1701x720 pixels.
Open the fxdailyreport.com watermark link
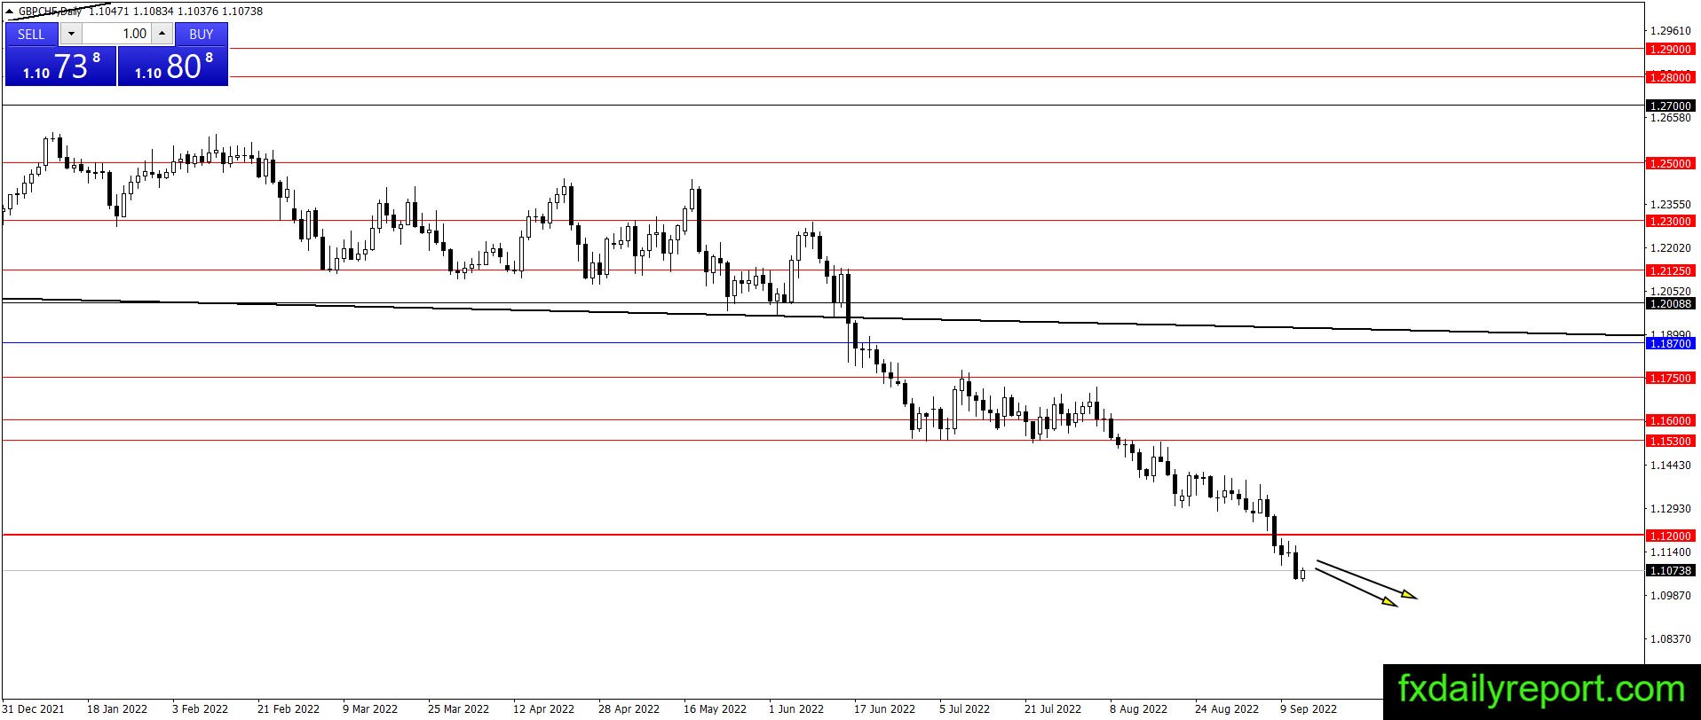click(1541, 689)
